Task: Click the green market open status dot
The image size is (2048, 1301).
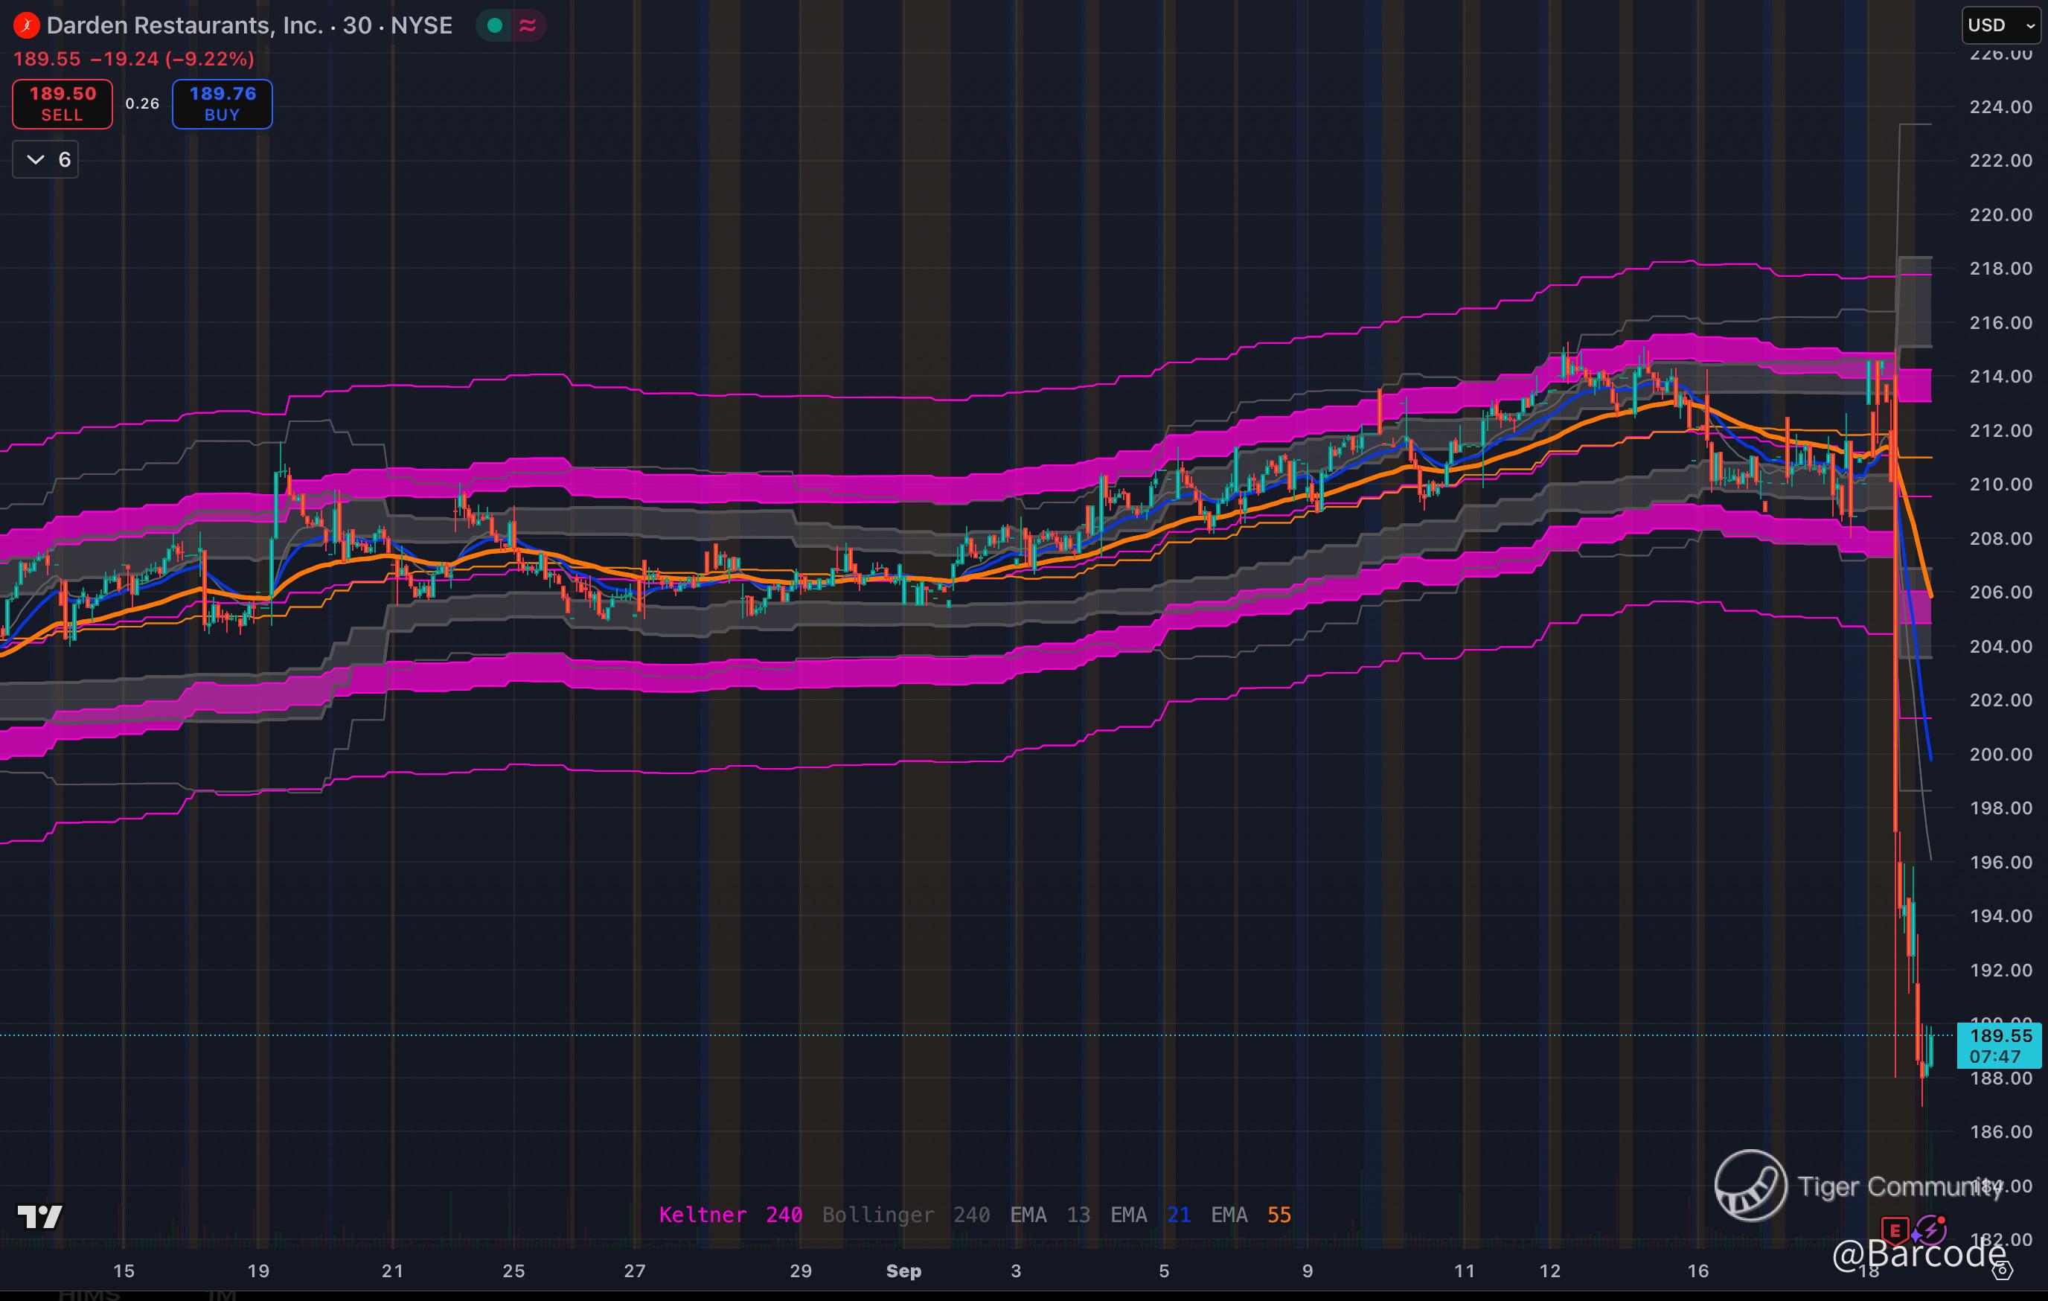Action: (x=494, y=25)
